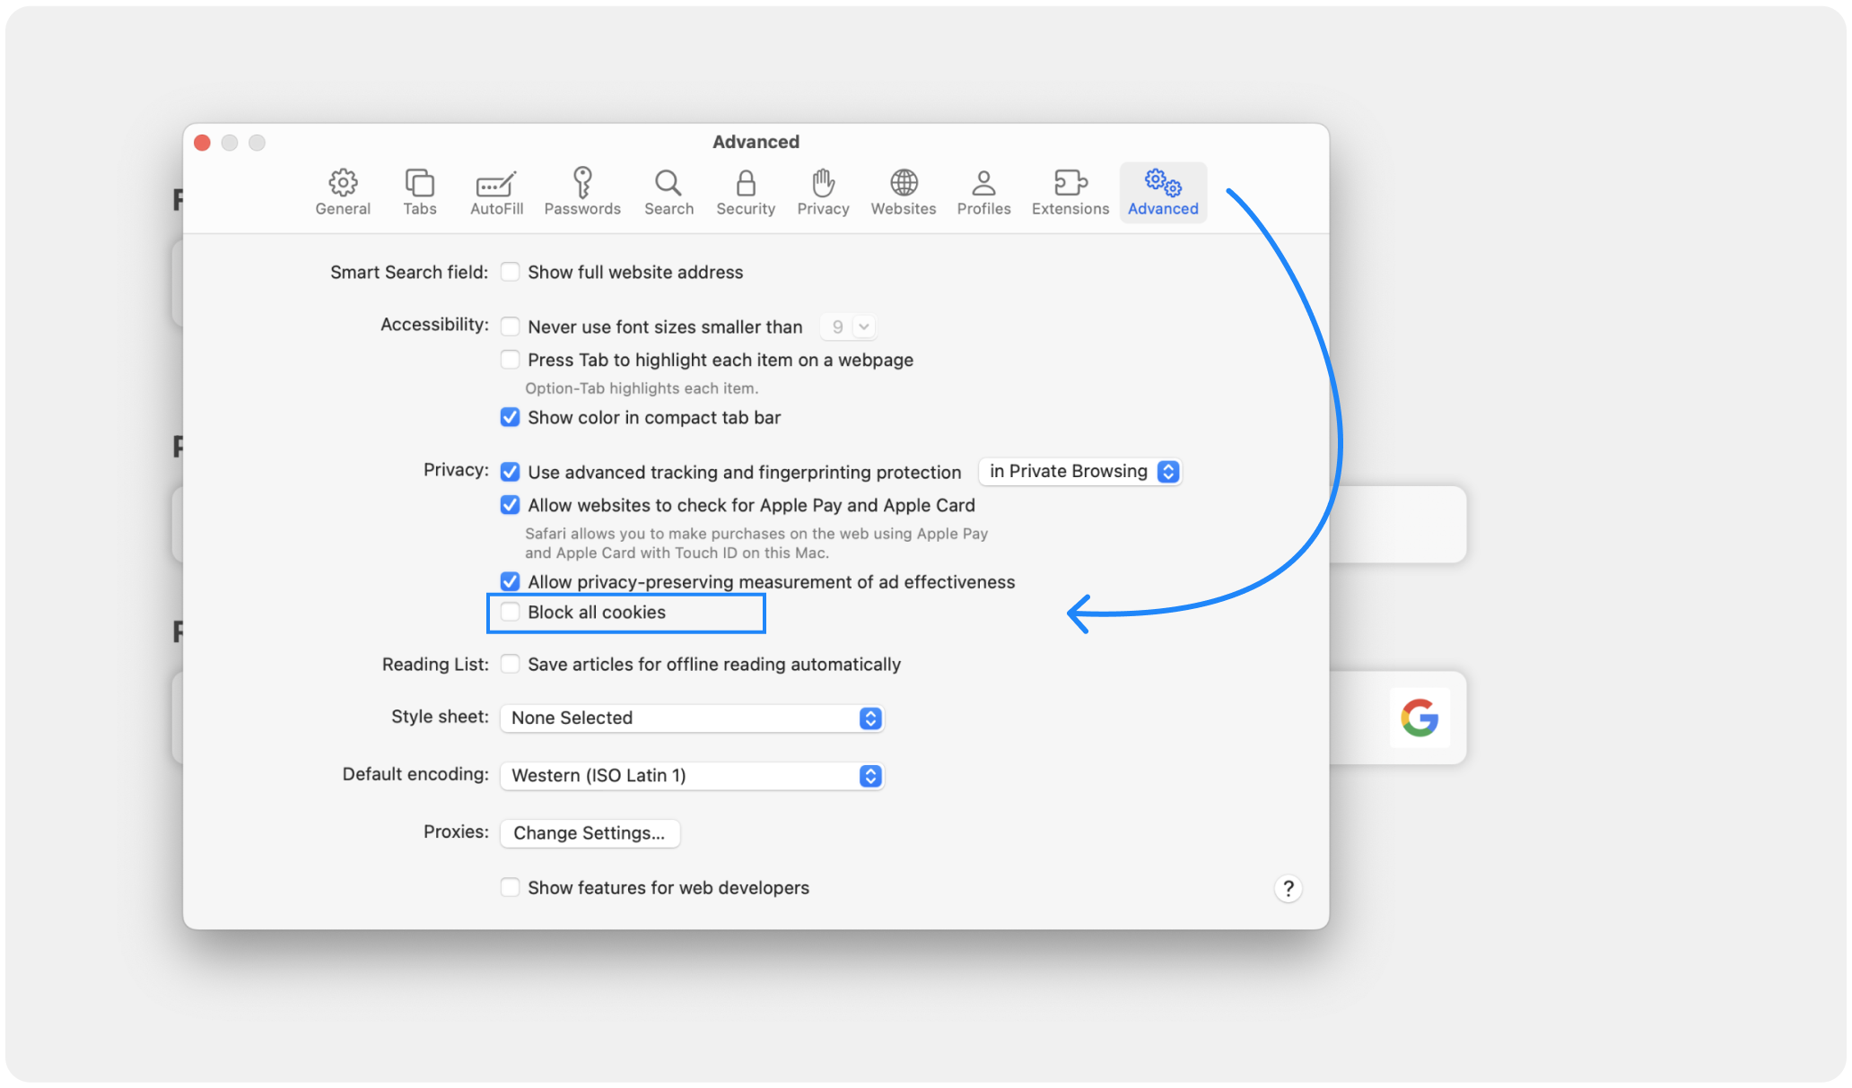The height and width of the screenshot is (1088, 1852).
Task: Open the in Private Browsing dropdown
Action: point(1080,472)
